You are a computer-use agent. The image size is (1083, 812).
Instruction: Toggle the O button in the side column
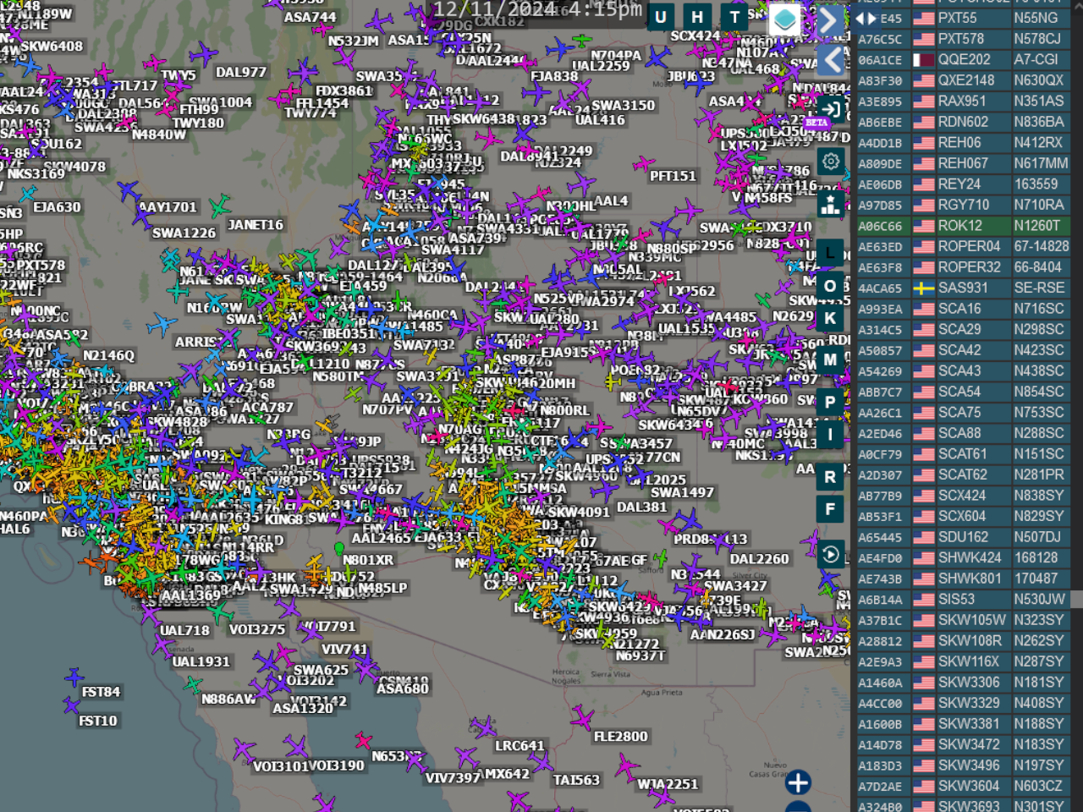point(830,286)
